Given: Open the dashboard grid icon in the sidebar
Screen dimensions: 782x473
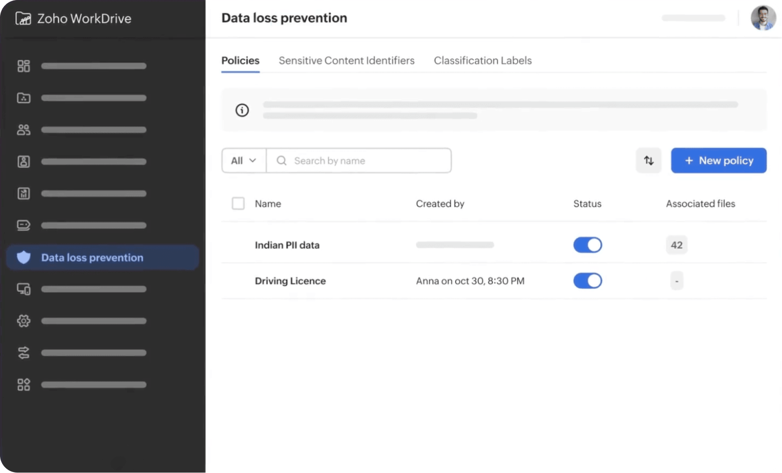Looking at the screenshot, I should pos(24,66).
